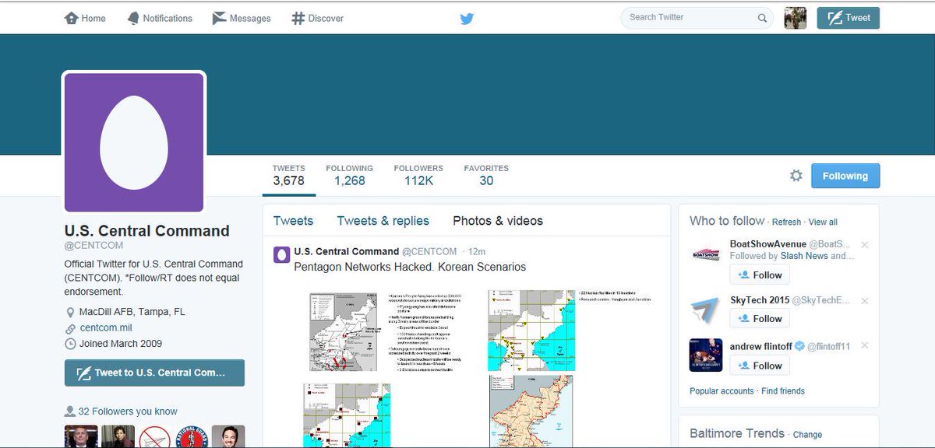Click SkyTech 2015 paper plane avatar
Image resolution: width=935 pixels, height=448 pixels.
(706, 310)
